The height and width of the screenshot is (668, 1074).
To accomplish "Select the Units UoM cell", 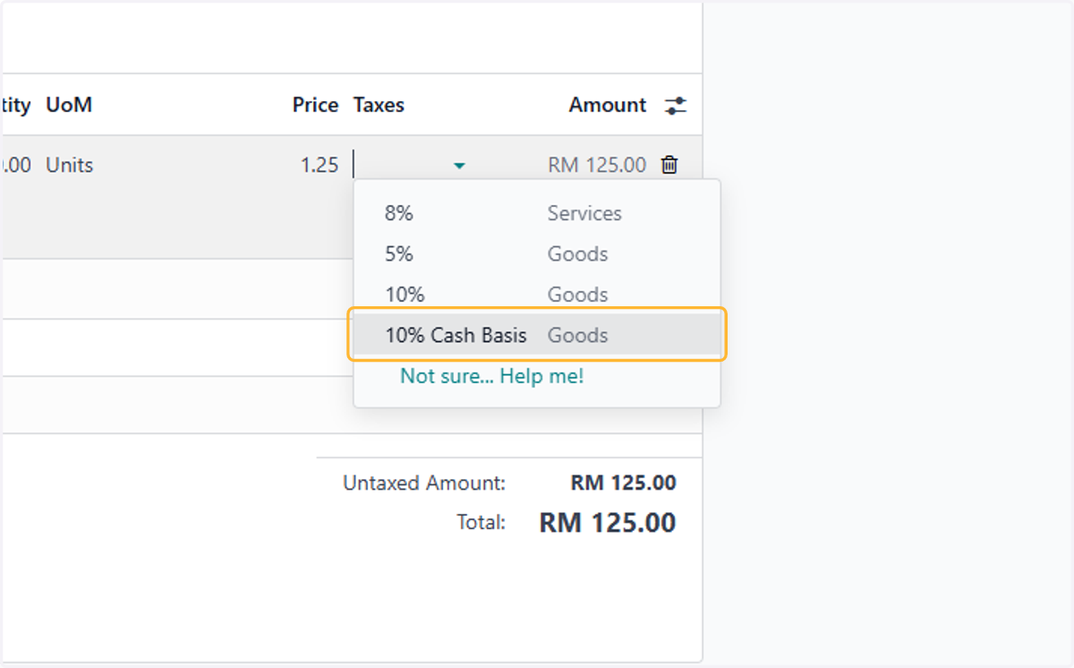I will click(70, 165).
